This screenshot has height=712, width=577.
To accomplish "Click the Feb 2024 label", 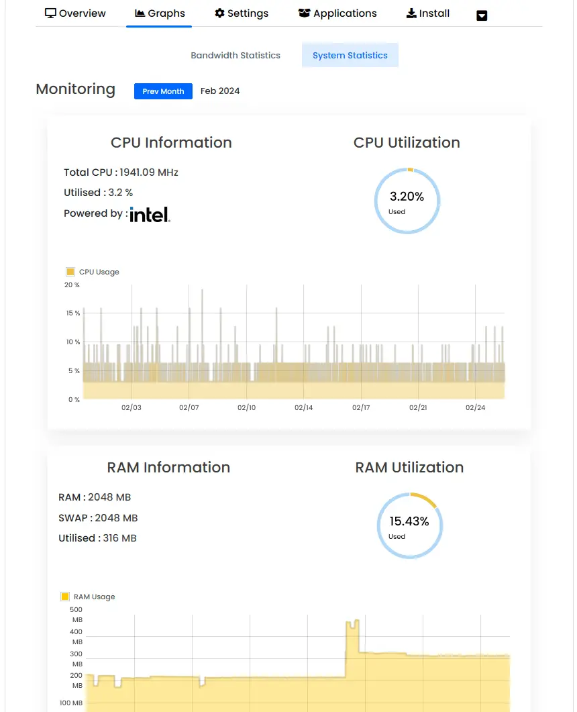I will point(220,91).
